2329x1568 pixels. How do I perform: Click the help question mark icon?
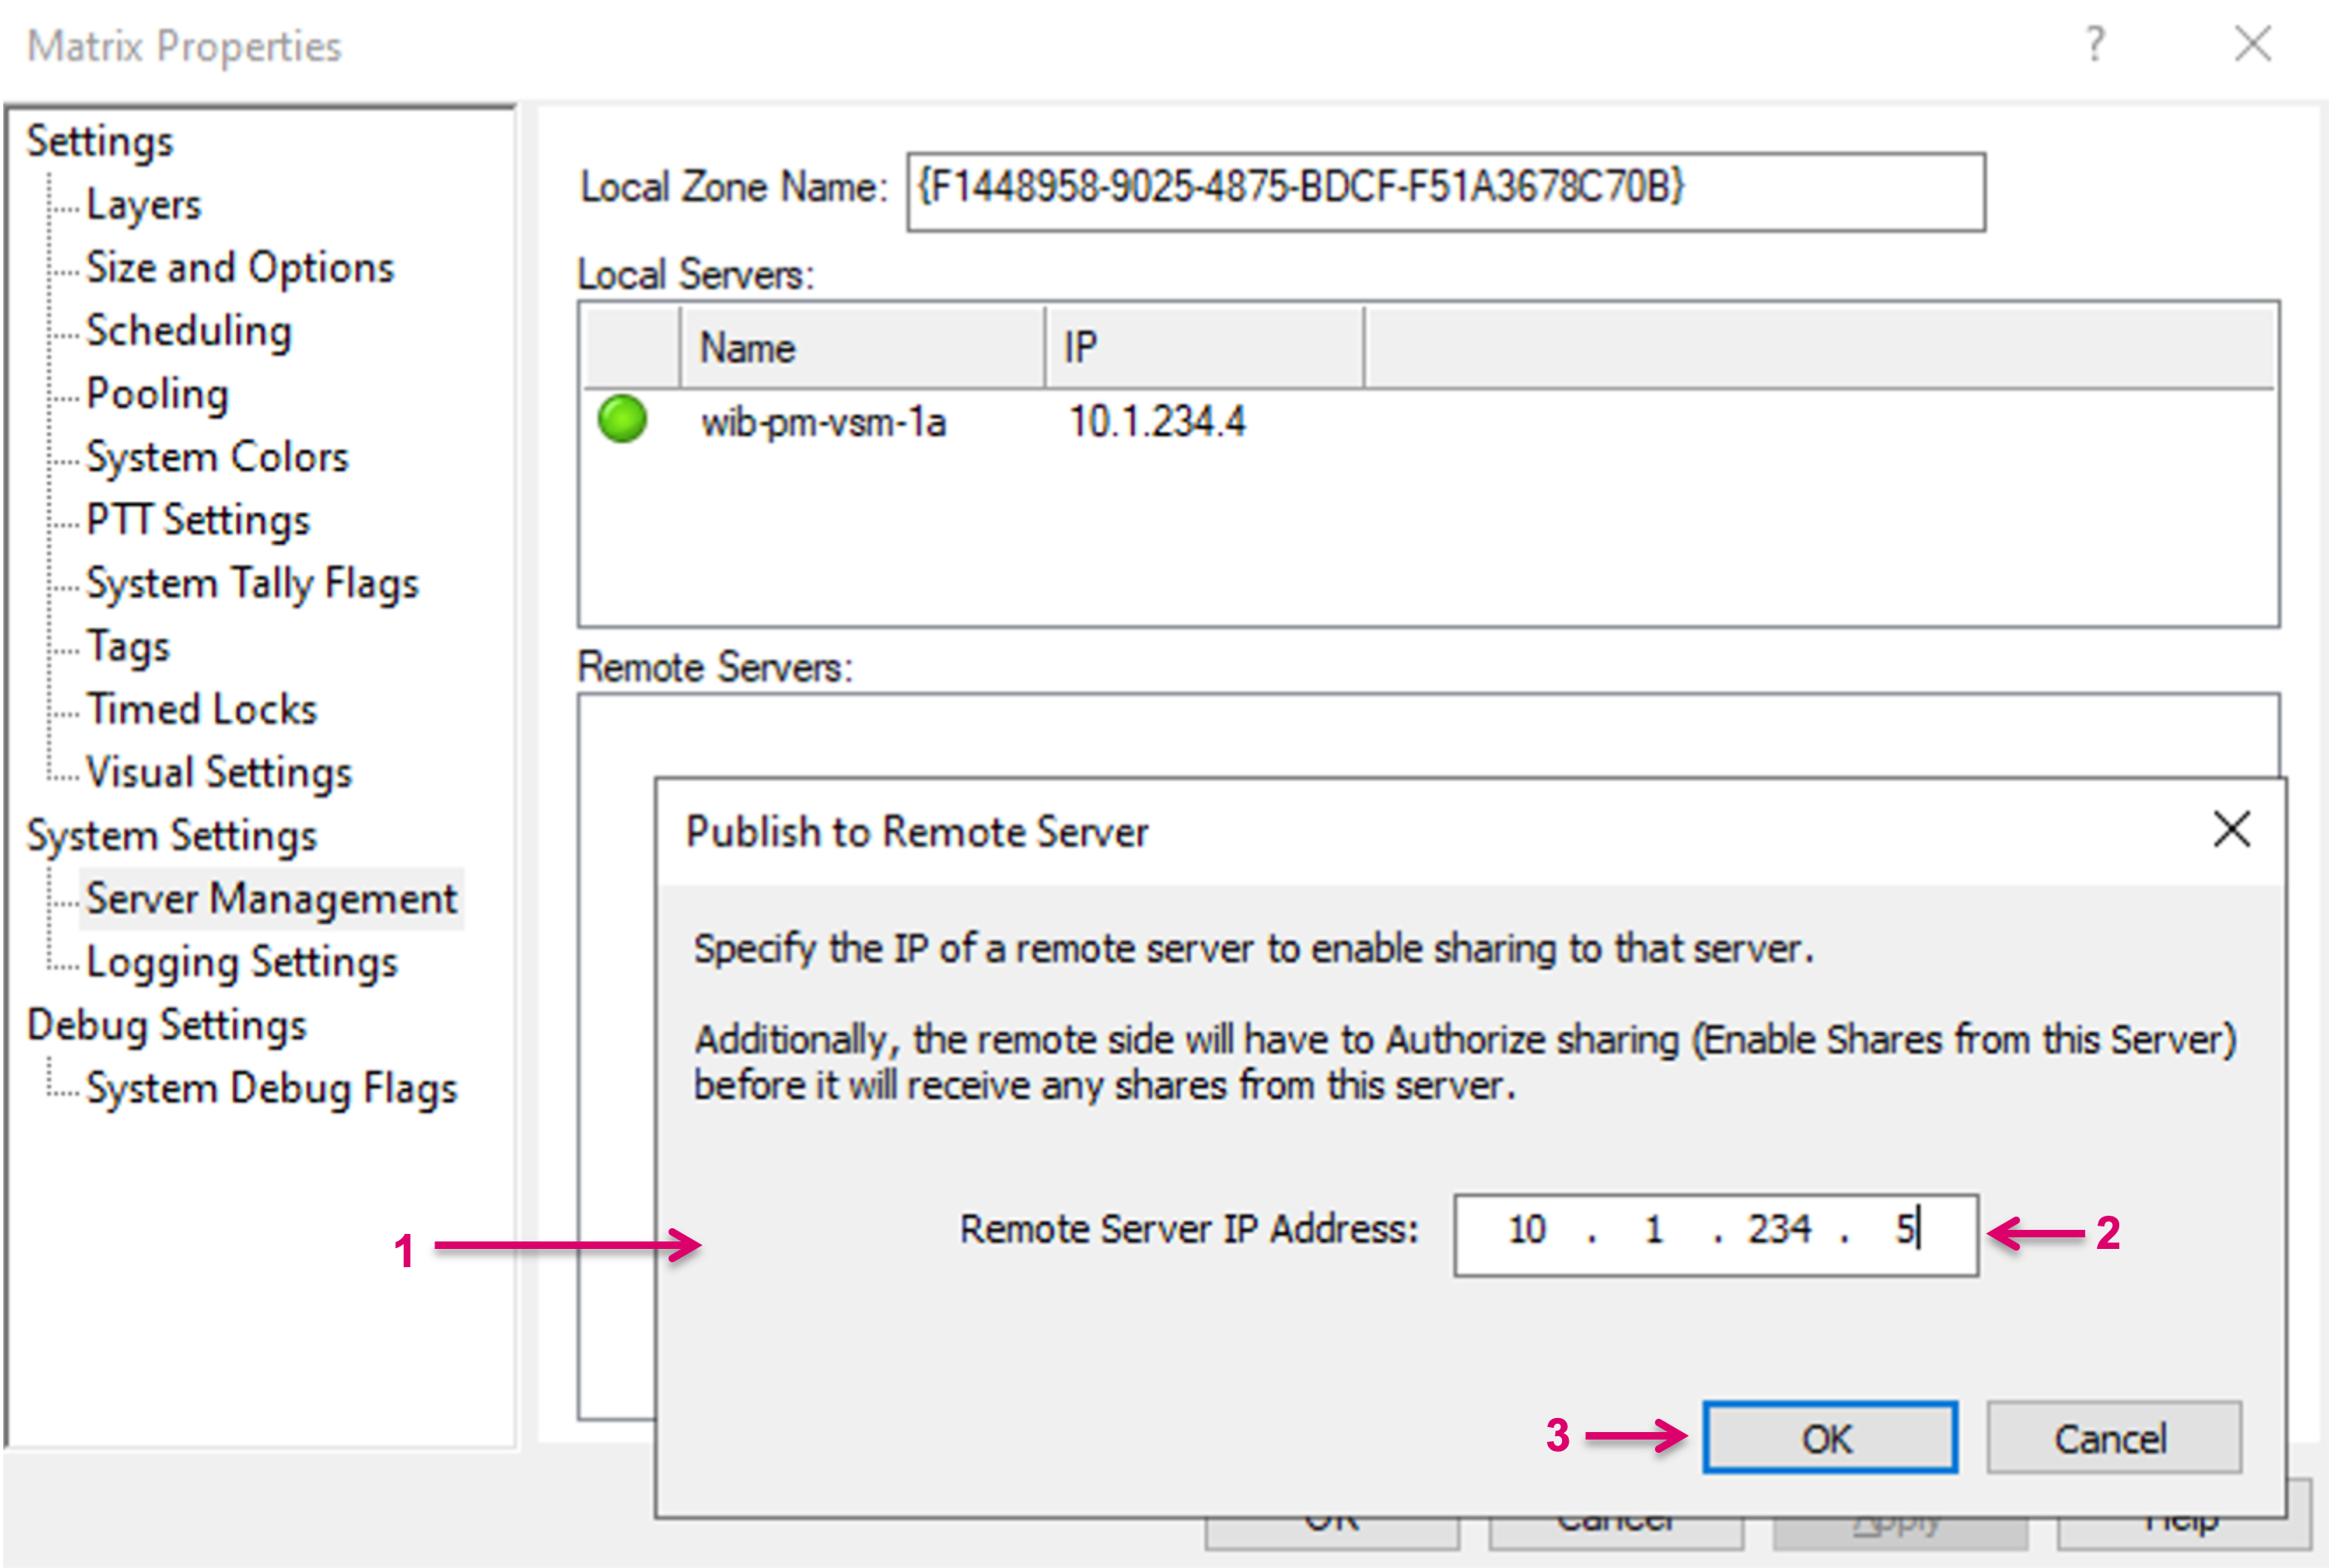click(x=2095, y=45)
